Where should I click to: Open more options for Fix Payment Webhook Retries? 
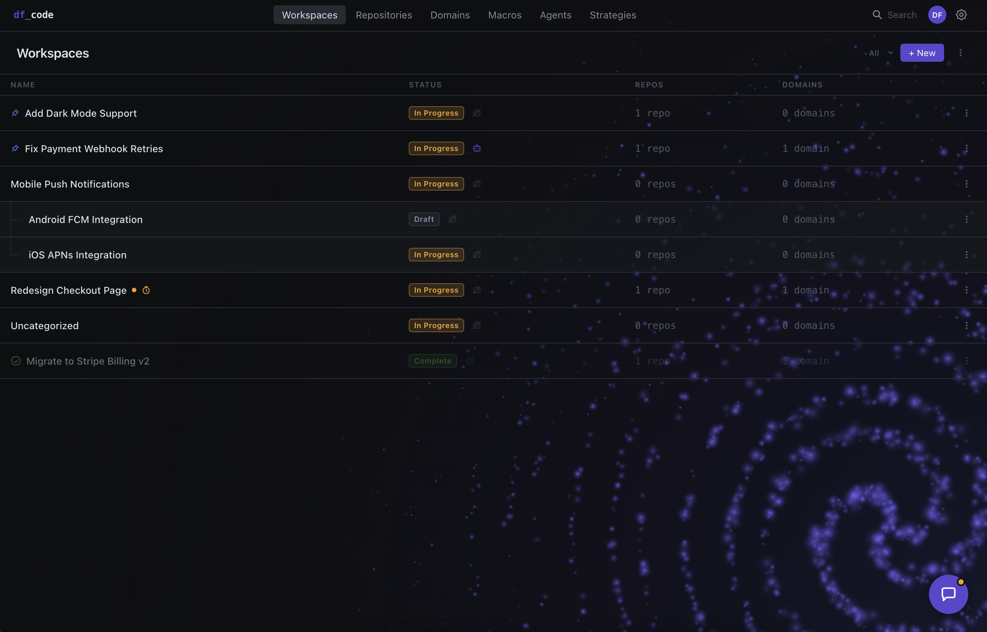967,148
